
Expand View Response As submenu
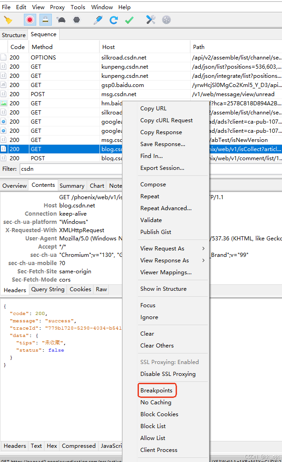point(166,260)
